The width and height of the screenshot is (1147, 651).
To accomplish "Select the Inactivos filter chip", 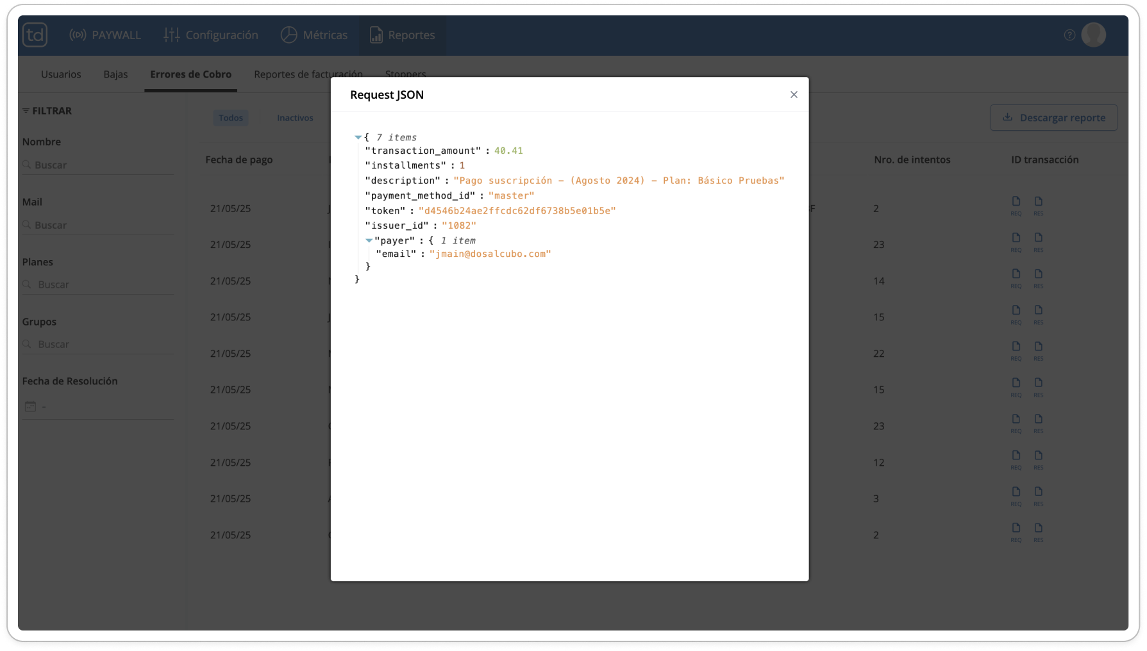I will 295,118.
